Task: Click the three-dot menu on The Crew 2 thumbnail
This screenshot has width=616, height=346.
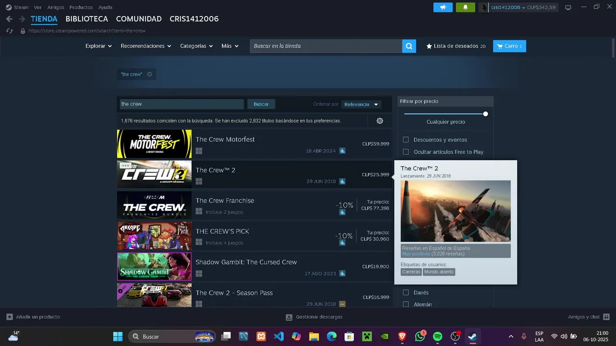Action: coord(126,165)
